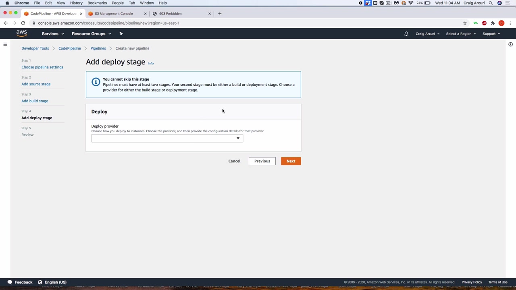Cancel pipeline creation
This screenshot has width=516, height=290.
click(234, 161)
